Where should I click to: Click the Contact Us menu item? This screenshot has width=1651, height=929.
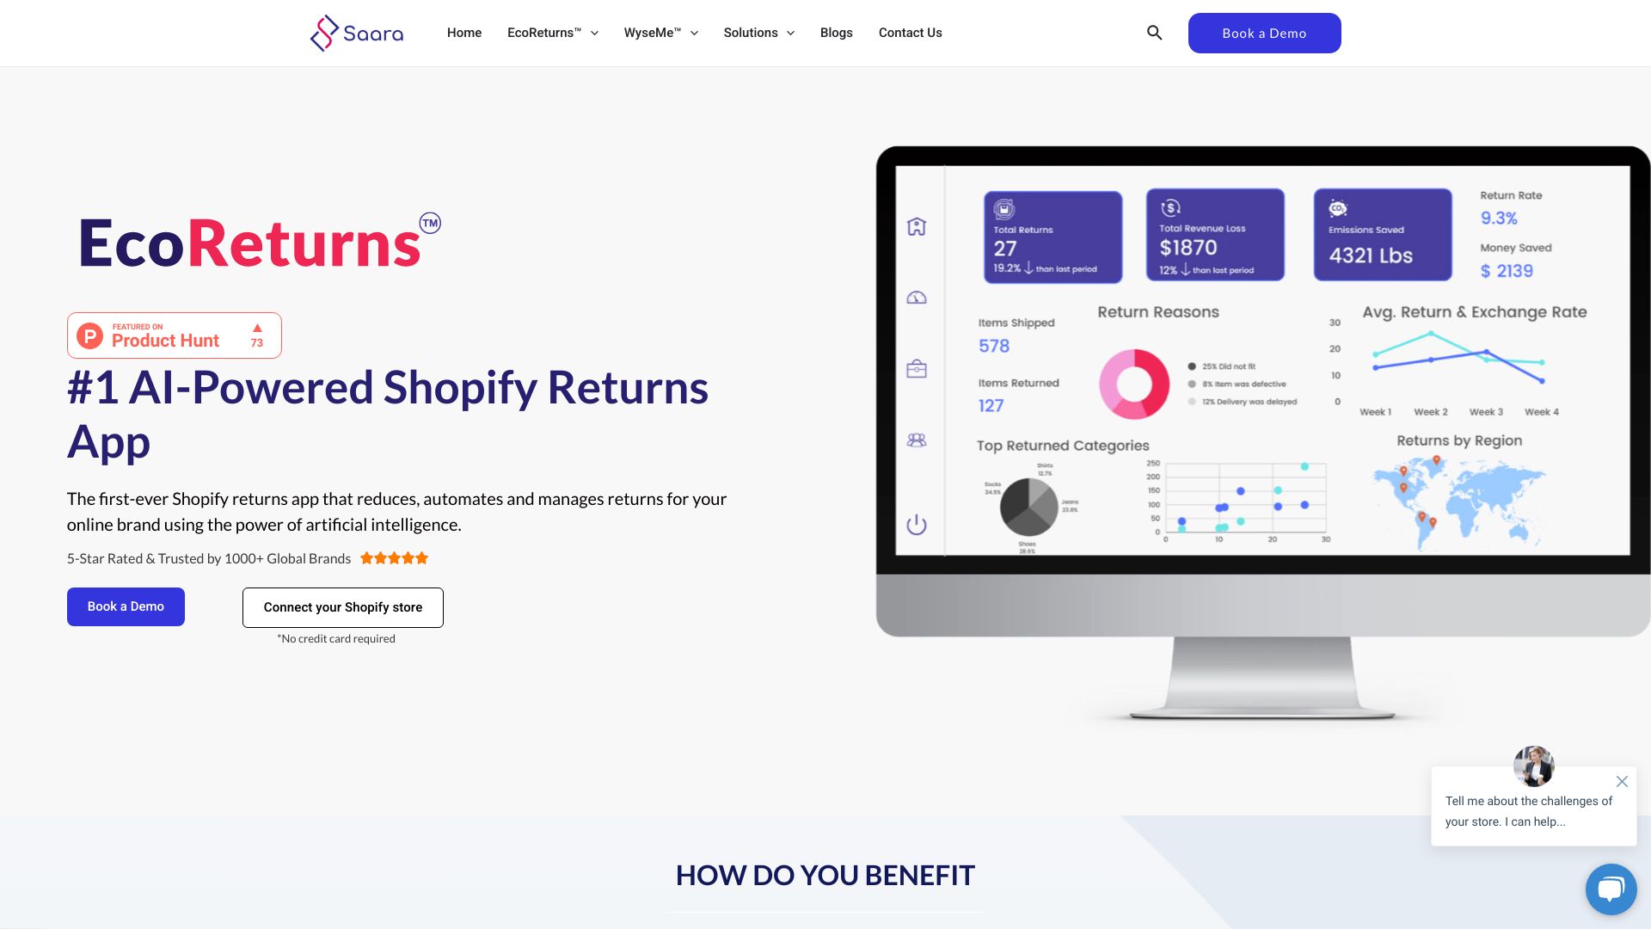911,33
